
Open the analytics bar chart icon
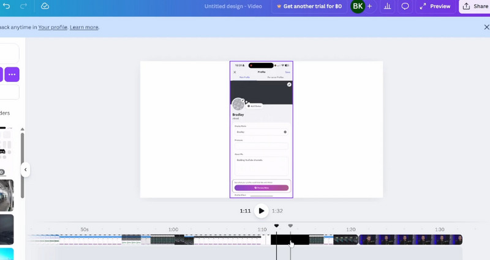point(387,6)
